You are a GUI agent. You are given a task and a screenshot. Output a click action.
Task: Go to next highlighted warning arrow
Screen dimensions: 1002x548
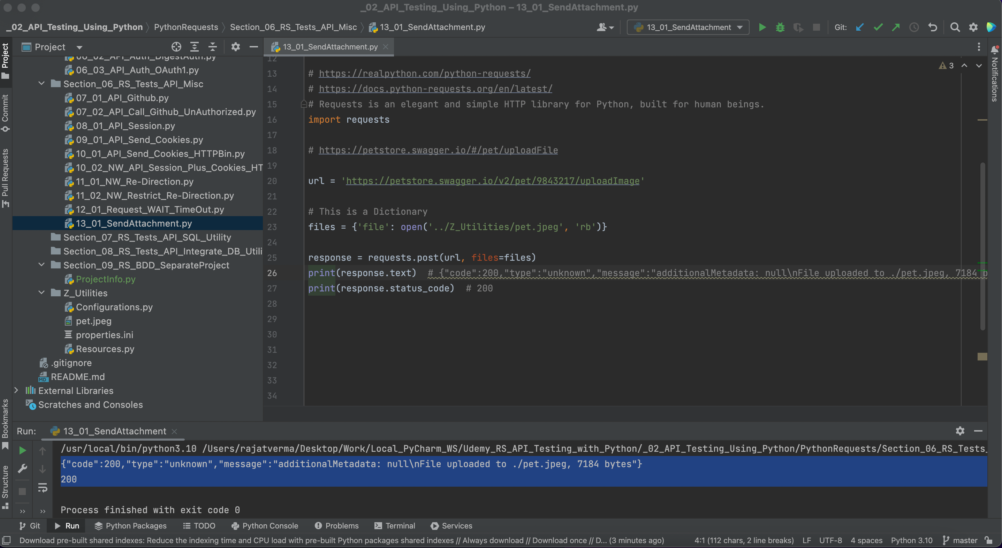pyautogui.click(x=979, y=66)
